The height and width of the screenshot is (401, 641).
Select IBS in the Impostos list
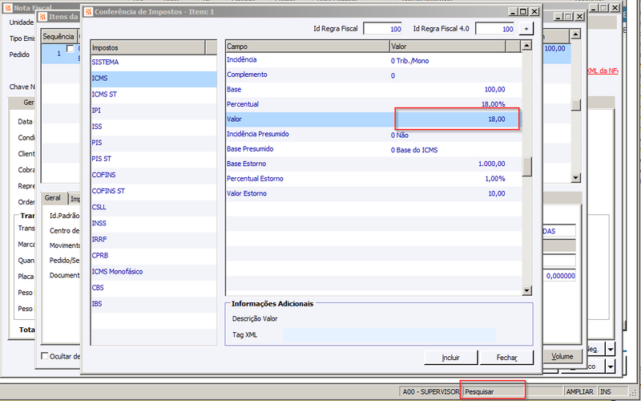click(154, 304)
